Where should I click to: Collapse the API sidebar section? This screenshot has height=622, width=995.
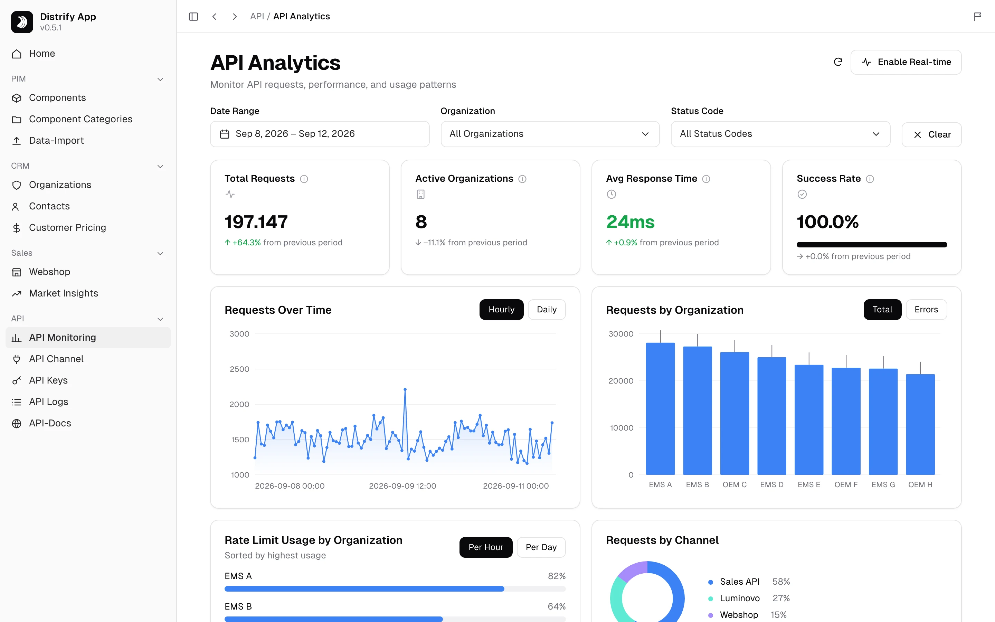coord(160,319)
